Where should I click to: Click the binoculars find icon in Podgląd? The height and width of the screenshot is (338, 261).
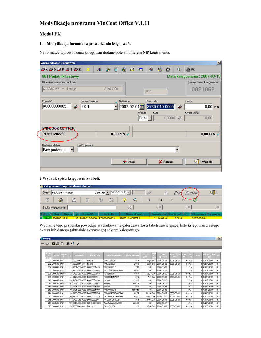point(67,244)
